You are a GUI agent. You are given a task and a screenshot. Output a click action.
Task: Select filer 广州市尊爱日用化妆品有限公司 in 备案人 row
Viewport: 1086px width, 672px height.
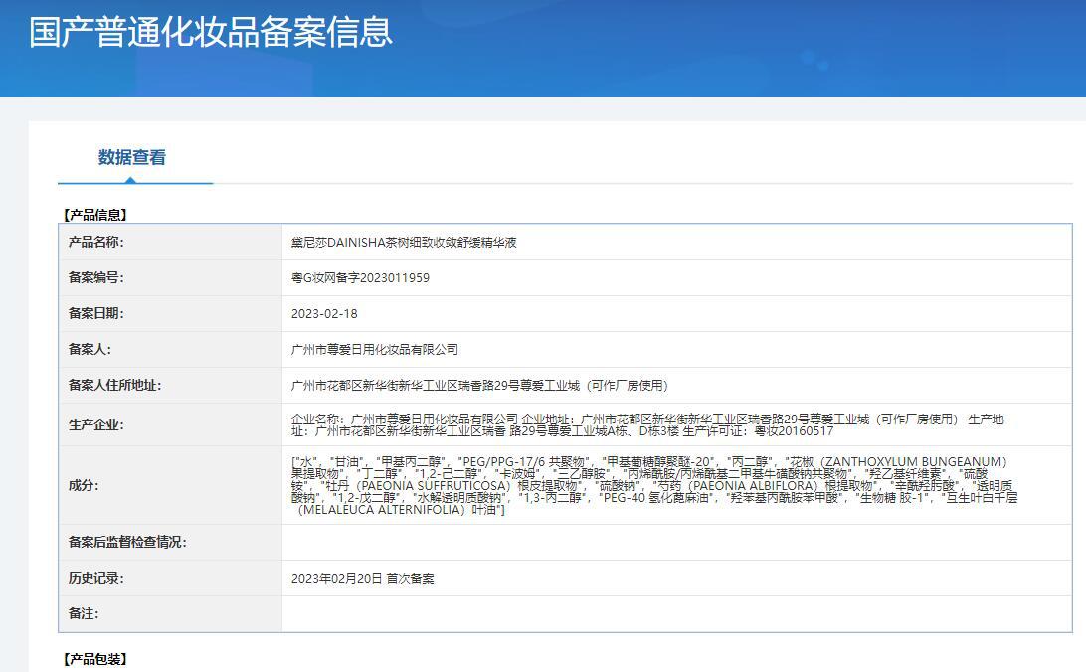375,350
